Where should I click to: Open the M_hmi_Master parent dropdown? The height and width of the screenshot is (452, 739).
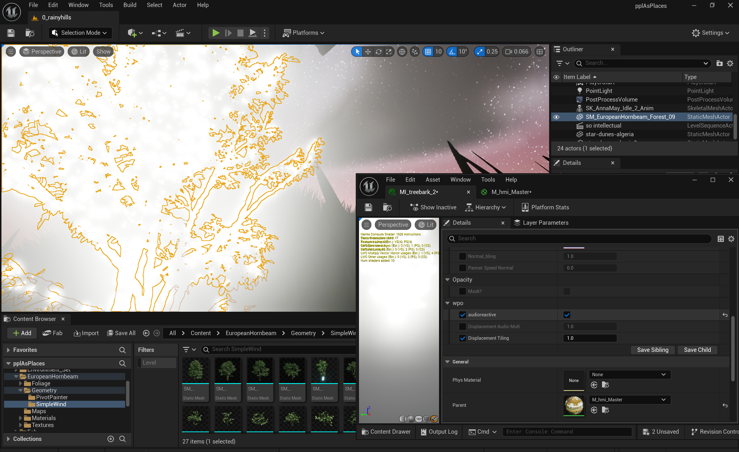[629, 400]
